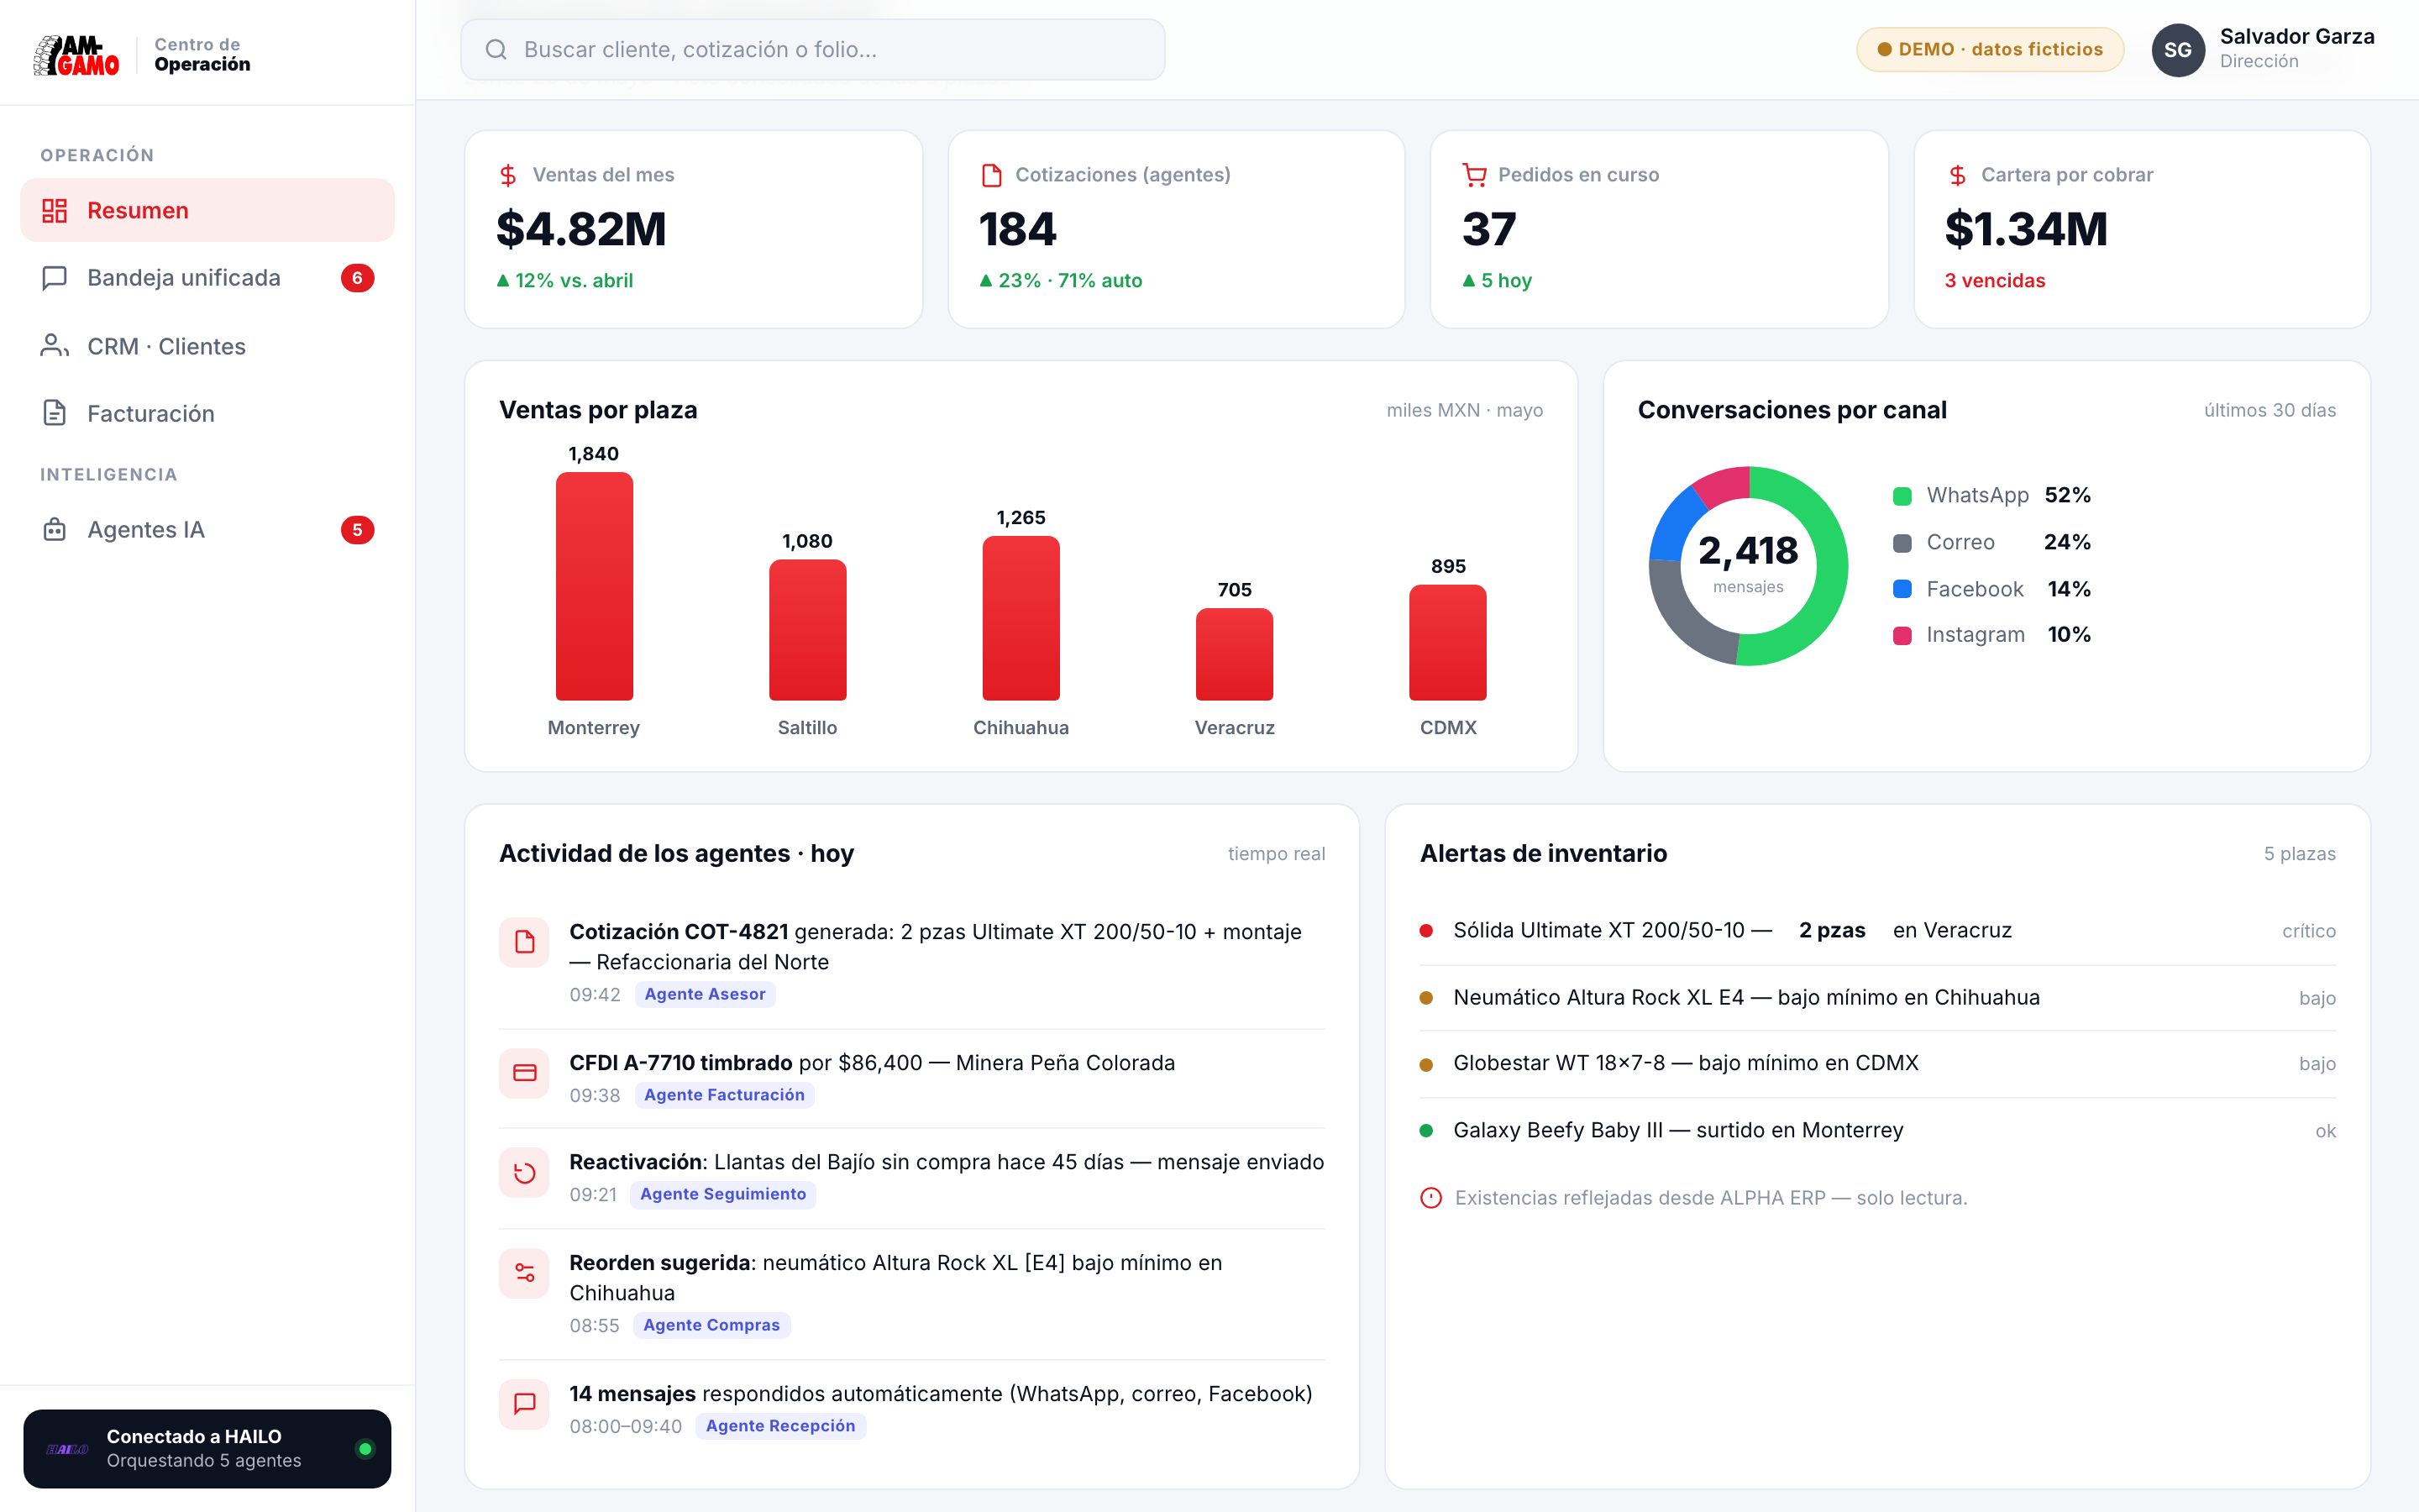Click the Agentes IA robot icon

point(54,530)
